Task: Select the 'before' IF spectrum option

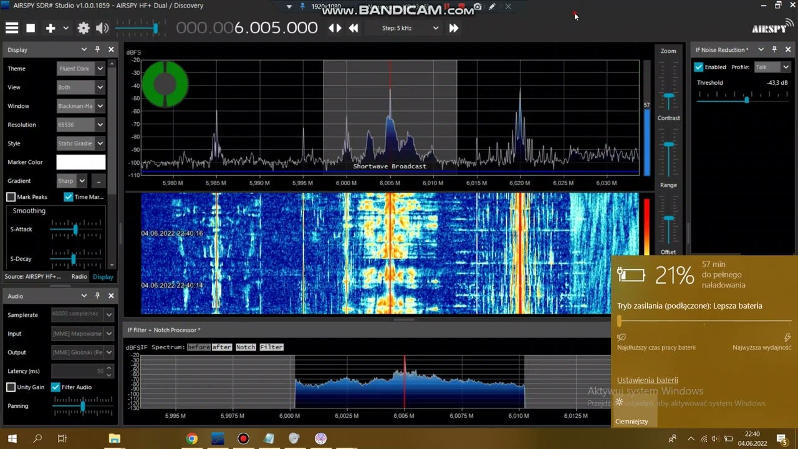Action: coord(199,347)
